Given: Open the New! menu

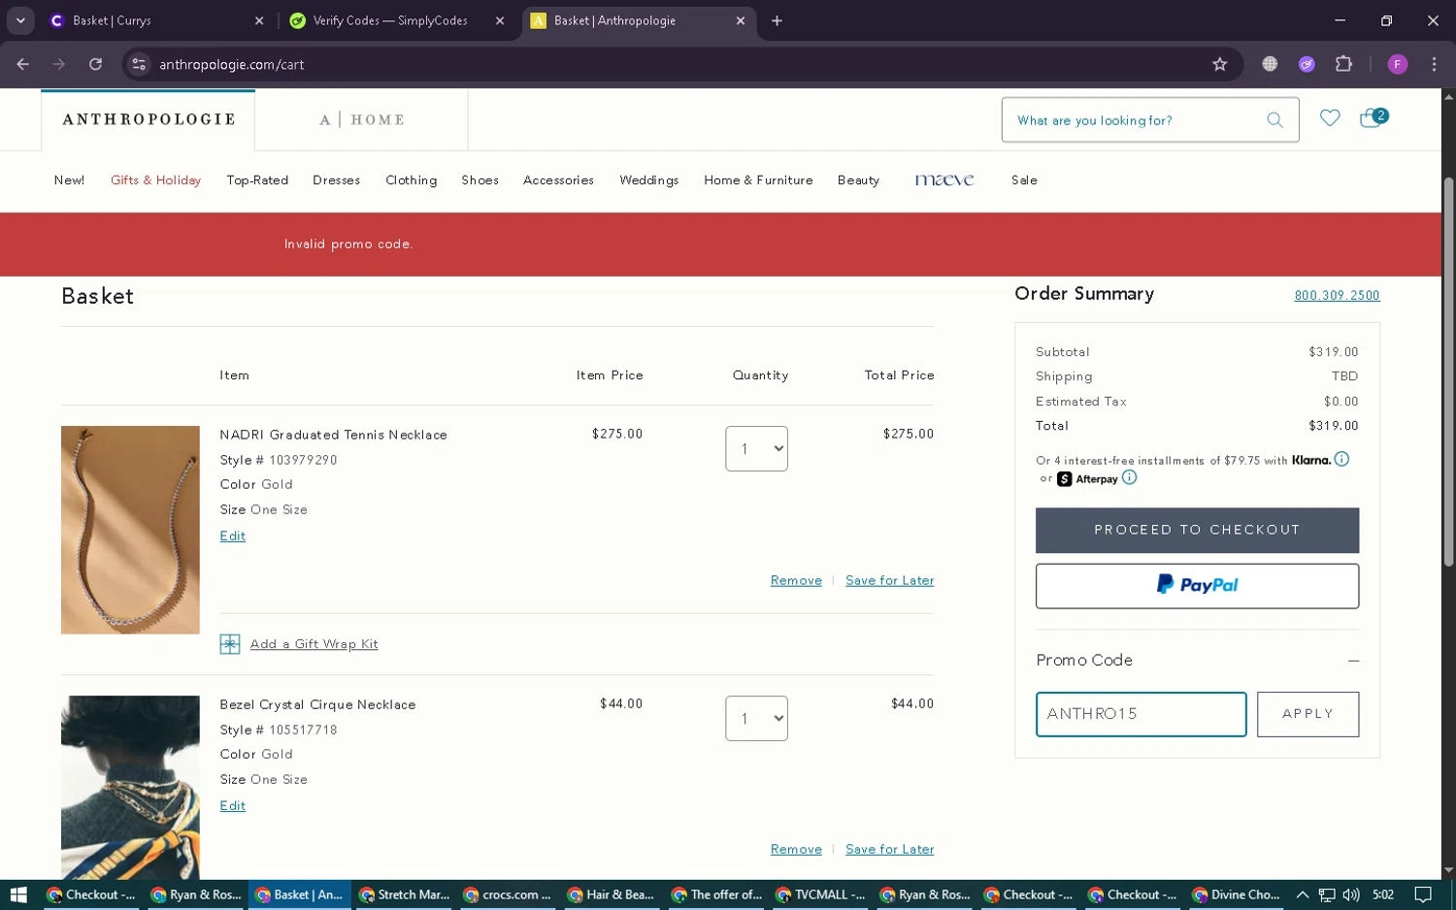Looking at the screenshot, I should pyautogui.click(x=69, y=180).
